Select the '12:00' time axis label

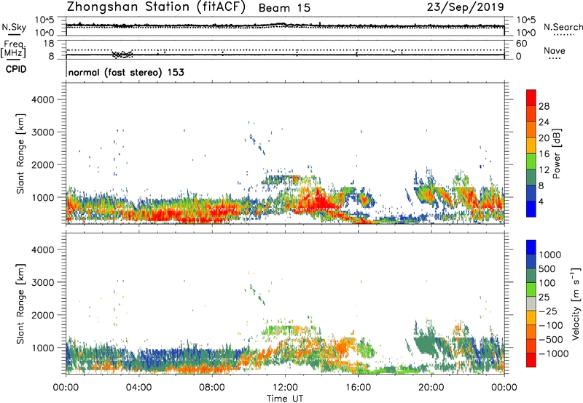[285, 388]
